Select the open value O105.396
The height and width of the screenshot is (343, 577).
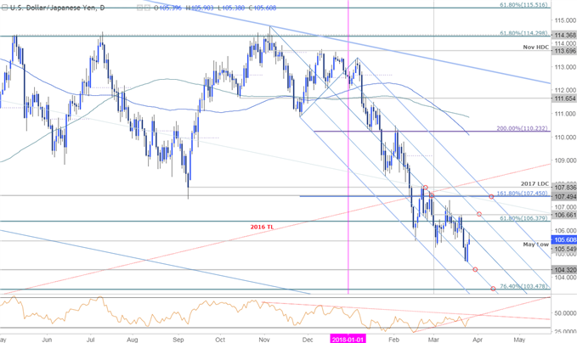[167, 8]
